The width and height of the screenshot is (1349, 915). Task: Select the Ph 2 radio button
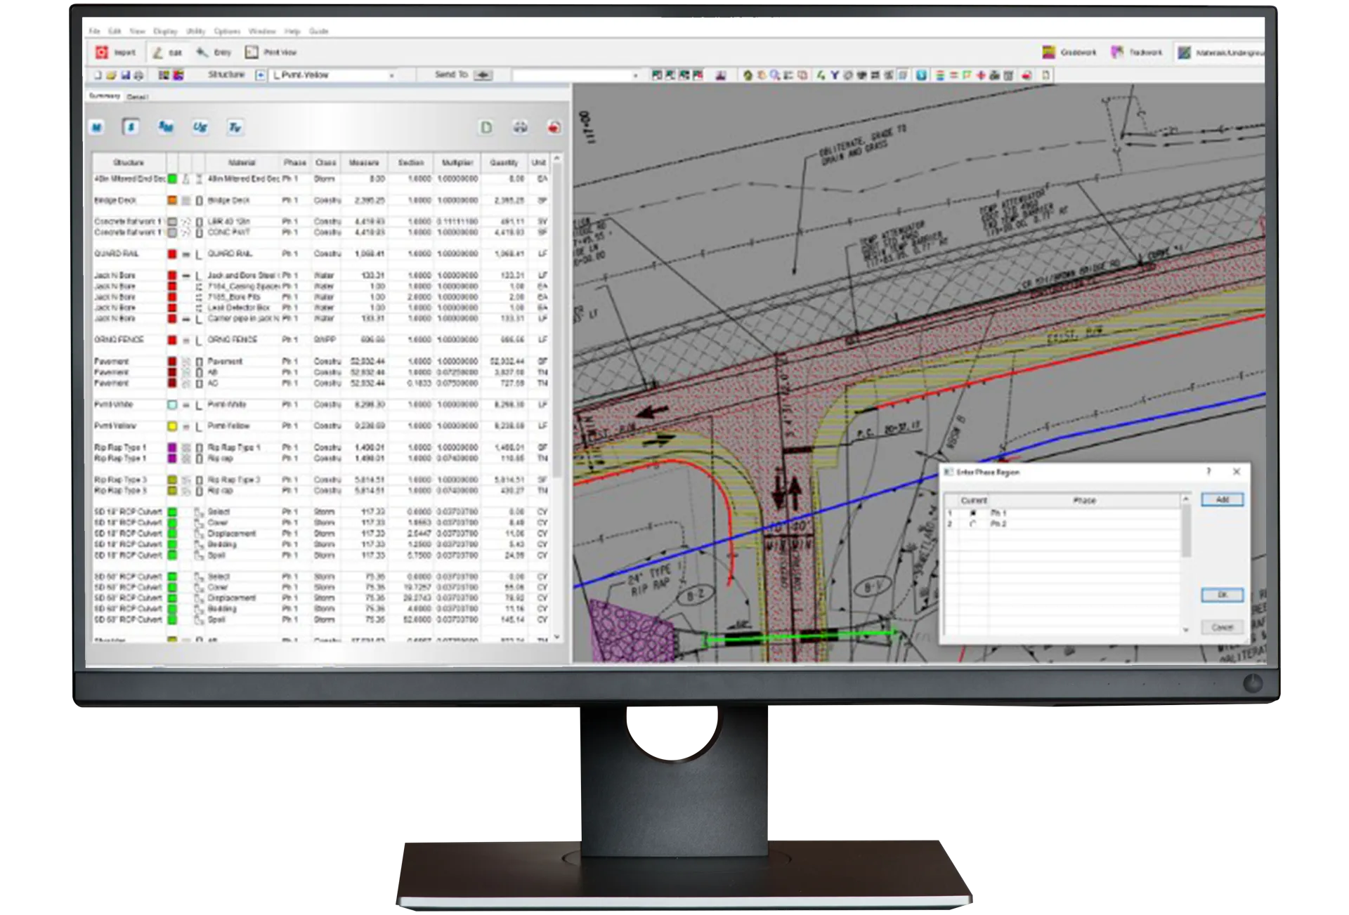point(973,524)
